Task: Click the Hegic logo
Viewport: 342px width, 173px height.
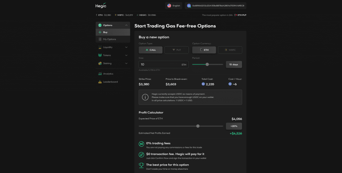Action: pyautogui.click(x=101, y=5)
